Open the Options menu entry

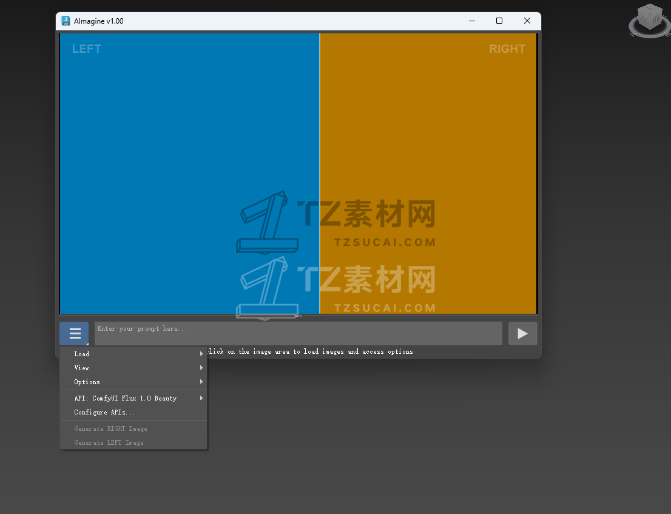click(x=86, y=382)
